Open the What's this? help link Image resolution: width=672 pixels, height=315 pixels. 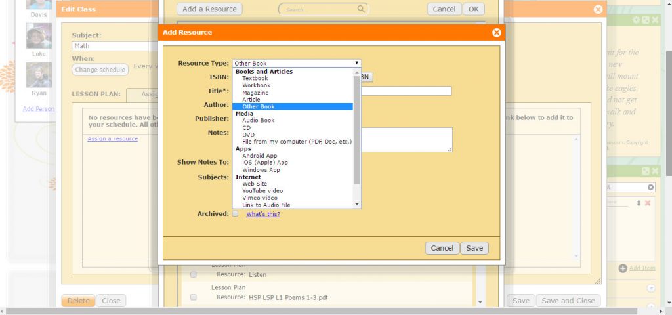262,214
